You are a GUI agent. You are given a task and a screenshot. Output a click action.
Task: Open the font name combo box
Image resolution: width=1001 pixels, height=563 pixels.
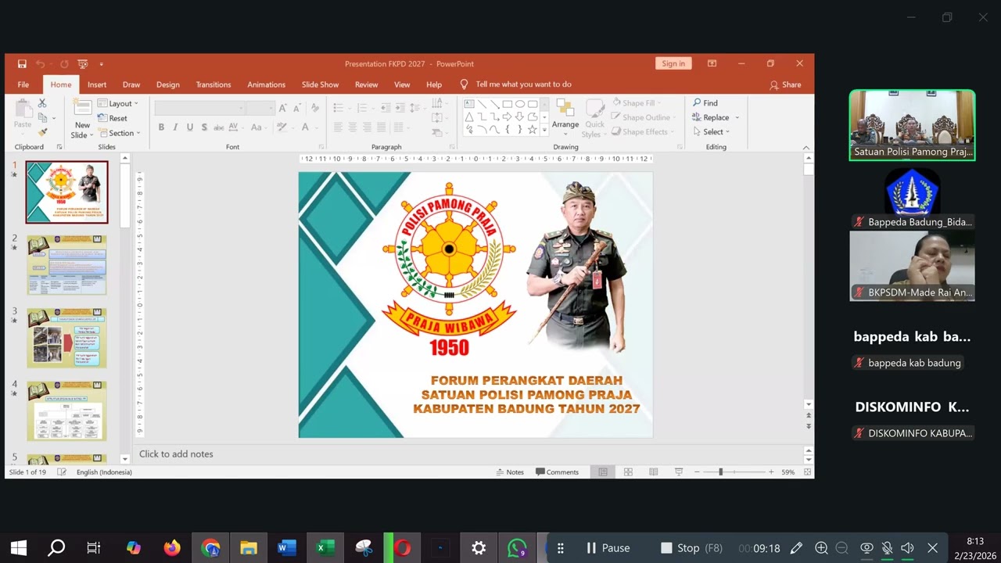pyautogui.click(x=199, y=108)
